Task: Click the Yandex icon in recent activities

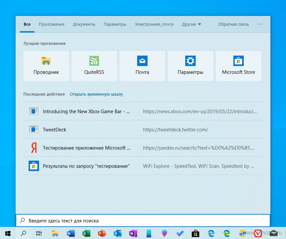Action: 34,148
